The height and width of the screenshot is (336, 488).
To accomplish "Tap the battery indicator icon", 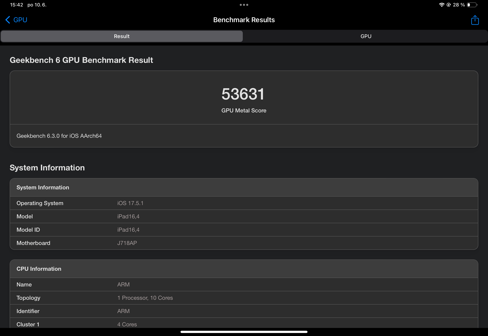I will (x=472, y=5).
